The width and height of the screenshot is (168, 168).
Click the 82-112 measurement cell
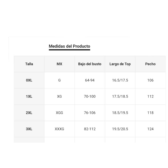tap(90, 129)
